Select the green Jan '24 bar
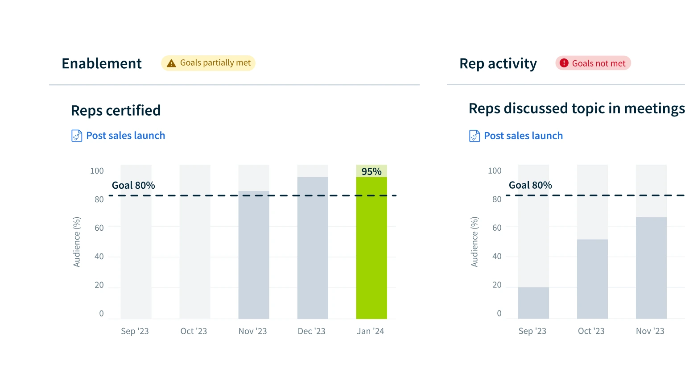The height and width of the screenshot is (386, 685). click(x=371, y=248)
